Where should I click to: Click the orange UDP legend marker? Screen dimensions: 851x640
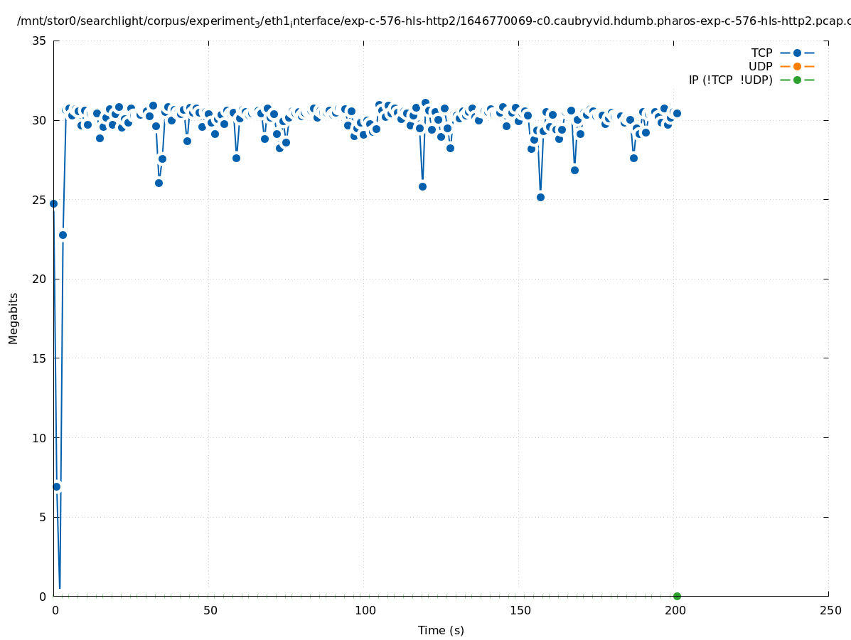point(797,66)
